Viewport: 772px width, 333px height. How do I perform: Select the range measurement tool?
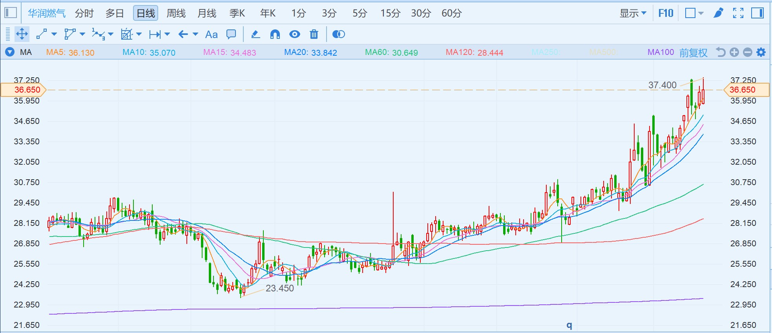(x=155, y=35)
